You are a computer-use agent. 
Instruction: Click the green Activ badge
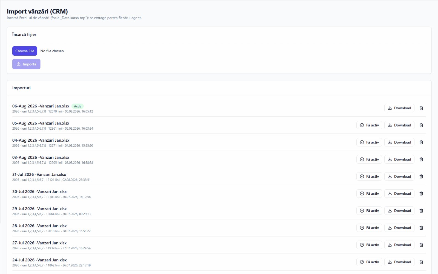[77, 106]
